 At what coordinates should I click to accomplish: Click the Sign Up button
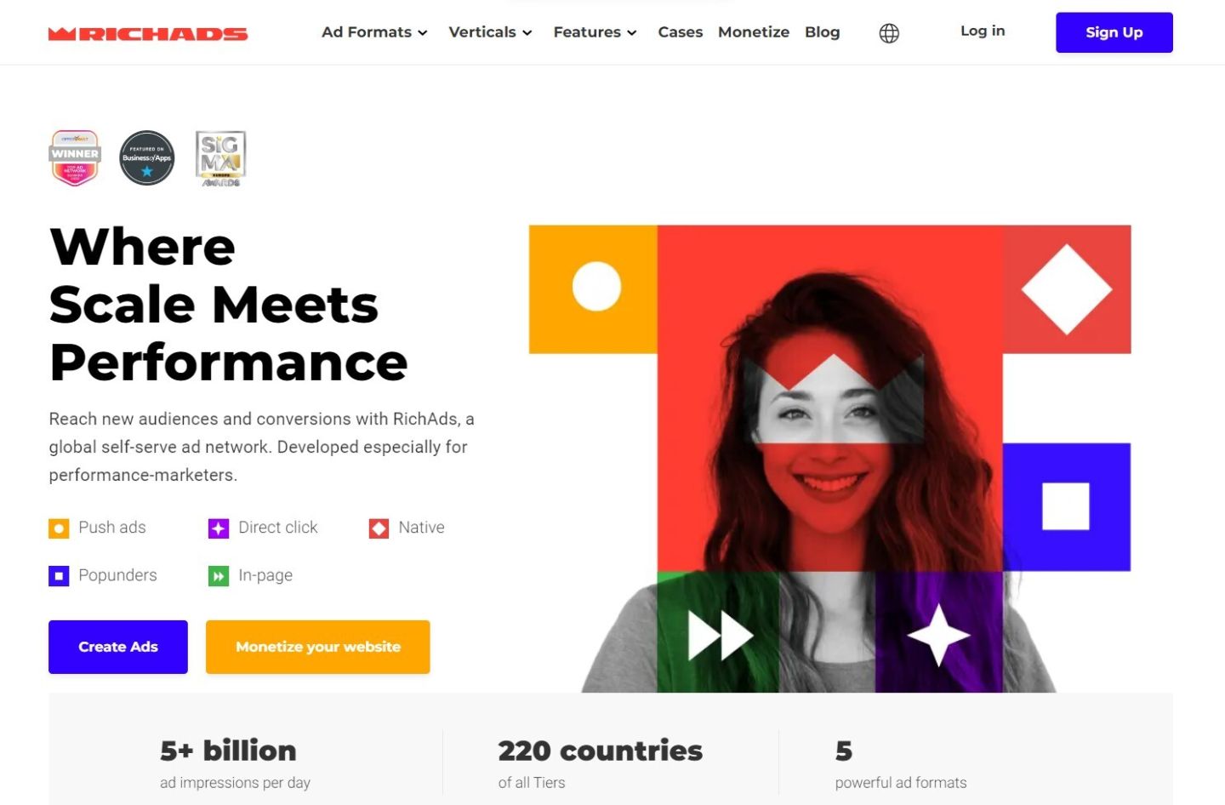[1114, 32]
